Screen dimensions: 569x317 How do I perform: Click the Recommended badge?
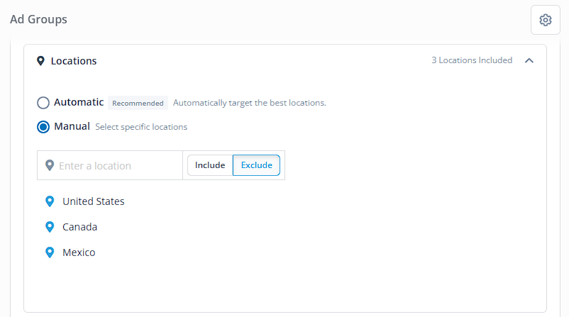click(x=138, y=103)
